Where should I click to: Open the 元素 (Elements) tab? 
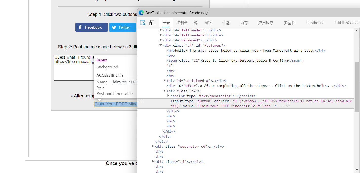[166, 23]
